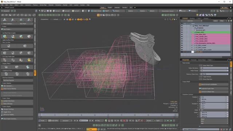Click the viewport zoom magnifier icon
Image resolution: width=233 pixels, height=131 pixels.
(x=170, y=19)
